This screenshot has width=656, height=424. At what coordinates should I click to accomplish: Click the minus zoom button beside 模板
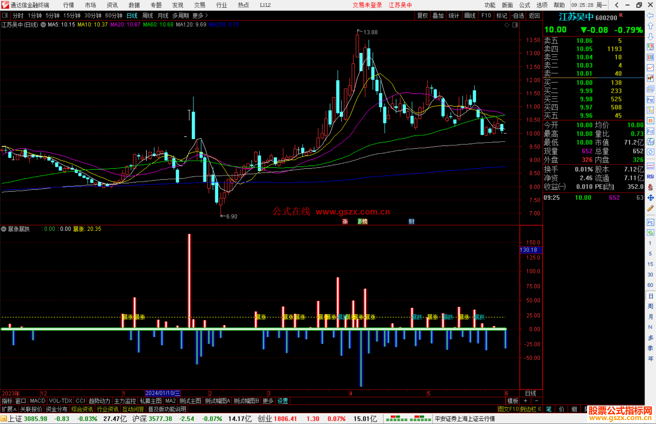[537, 401]
